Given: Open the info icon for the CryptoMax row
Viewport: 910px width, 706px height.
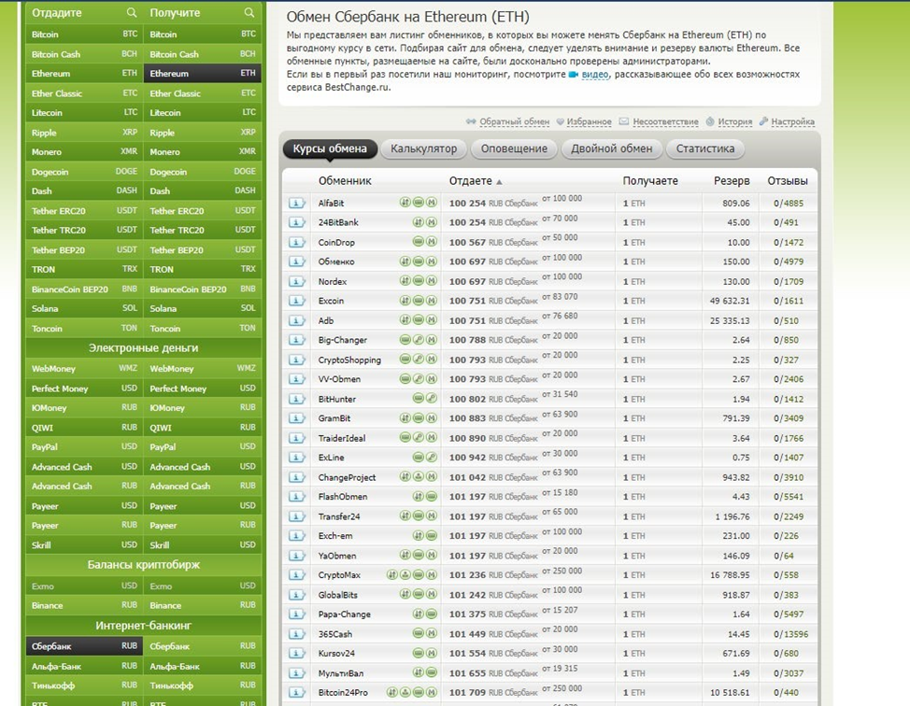Looking at the screenshot, I should tap(296, 575).
